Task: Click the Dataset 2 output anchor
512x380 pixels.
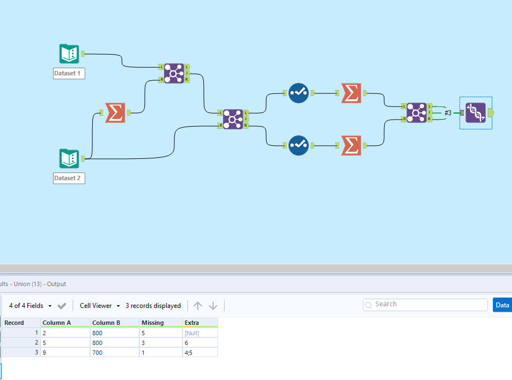Action: point(83,158)
